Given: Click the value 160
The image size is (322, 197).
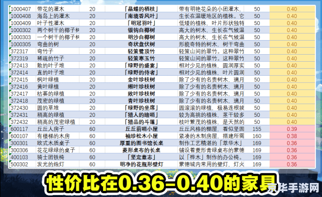Looking at the screenshot, I should pos(257,136).
